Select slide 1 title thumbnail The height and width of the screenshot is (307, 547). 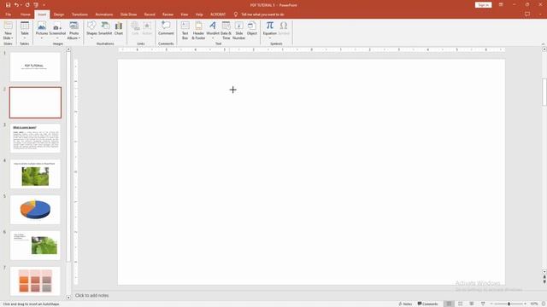(35, 67)
